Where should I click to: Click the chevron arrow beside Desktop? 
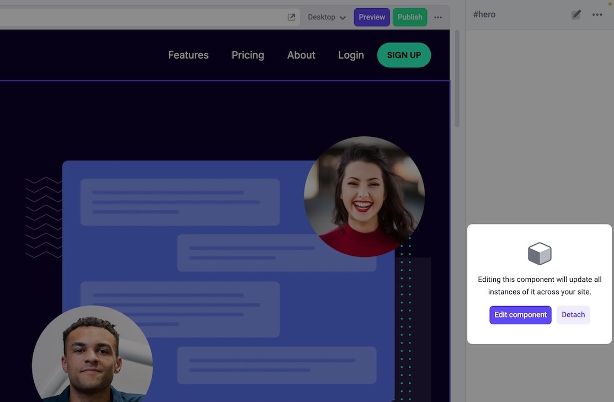click(343, 18)
